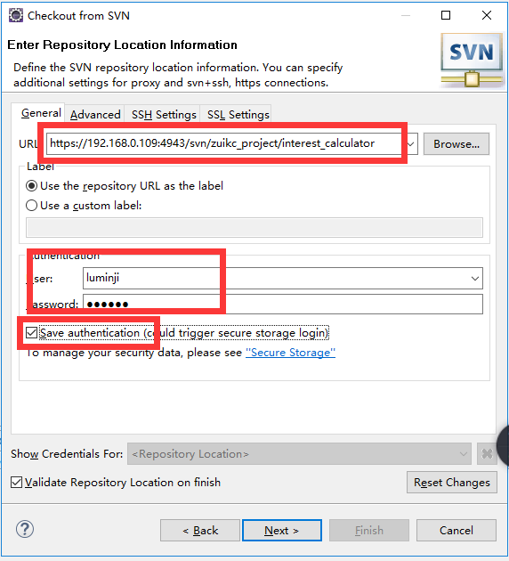Maximize the Checkout from SVN window

tap(446, 15)
